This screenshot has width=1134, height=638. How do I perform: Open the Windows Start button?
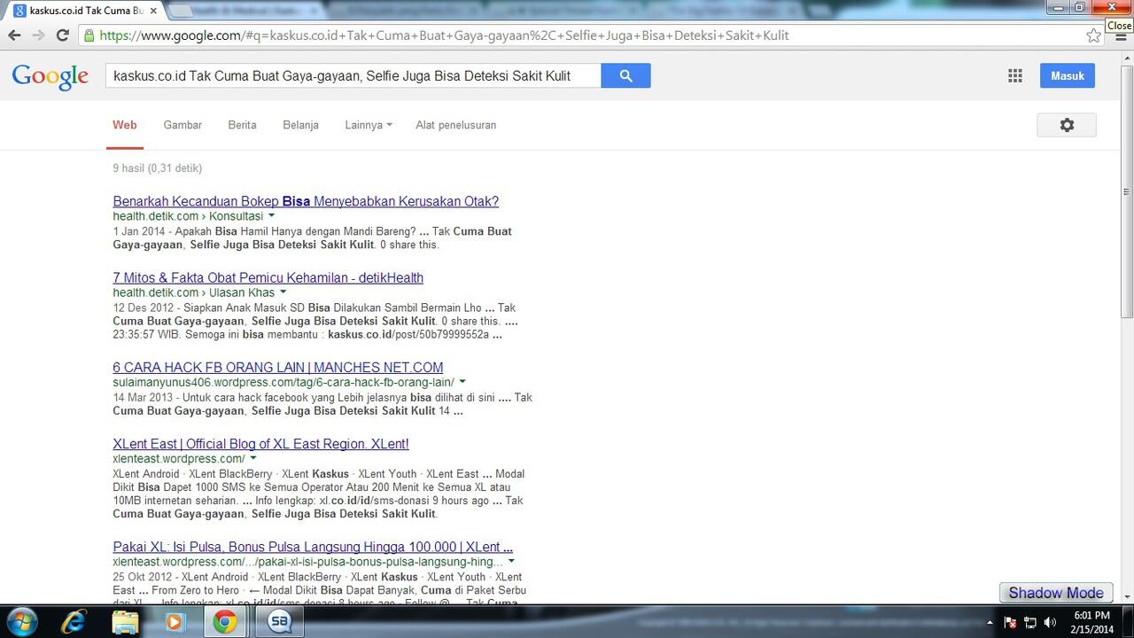[20, 621]
